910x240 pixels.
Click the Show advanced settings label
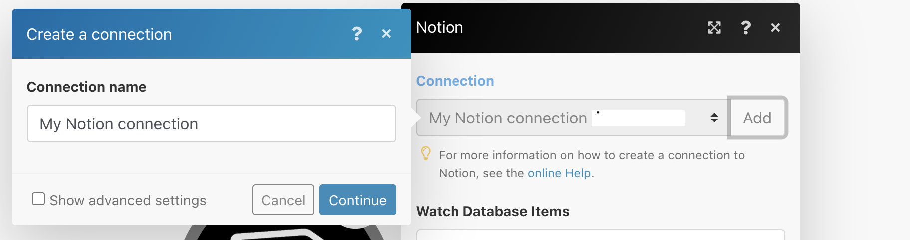128,200
